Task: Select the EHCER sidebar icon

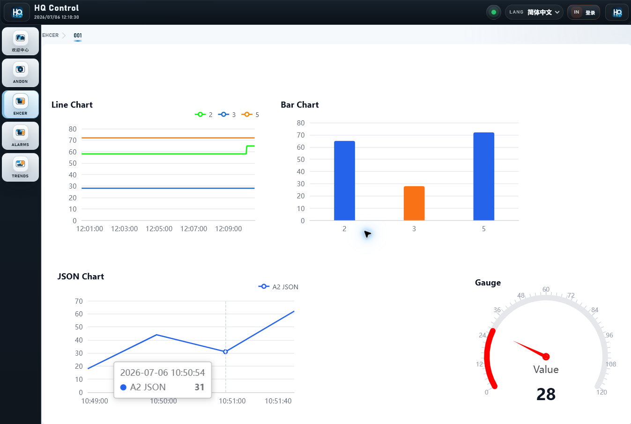Action: (20, 104)
